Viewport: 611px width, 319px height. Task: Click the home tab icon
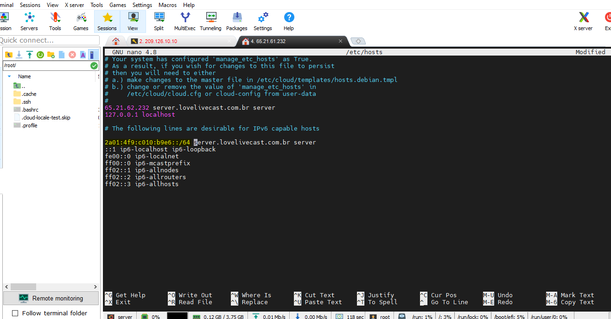tap(116, 41)
